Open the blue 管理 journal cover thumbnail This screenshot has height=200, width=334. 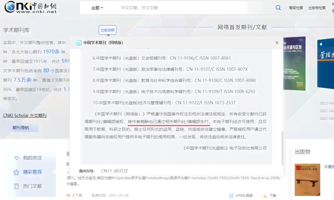coord(326,64)
